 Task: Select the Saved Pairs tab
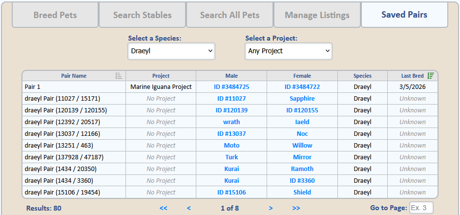click(x=404, y=15)
